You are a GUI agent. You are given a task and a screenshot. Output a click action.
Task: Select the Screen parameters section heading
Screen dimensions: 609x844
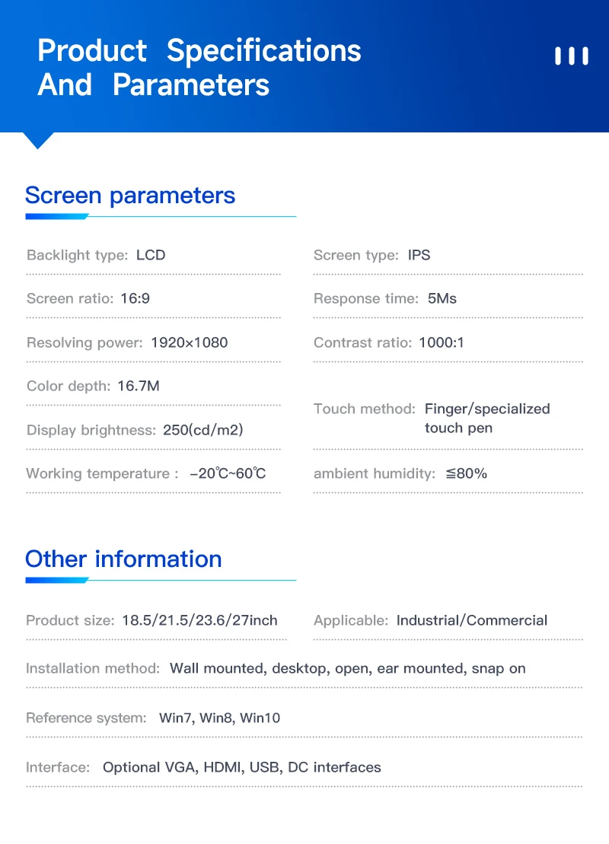pos(130,195)
